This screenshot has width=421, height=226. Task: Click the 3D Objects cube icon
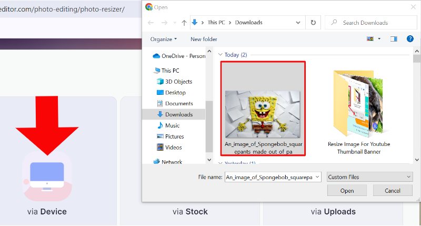pos(160,81)
